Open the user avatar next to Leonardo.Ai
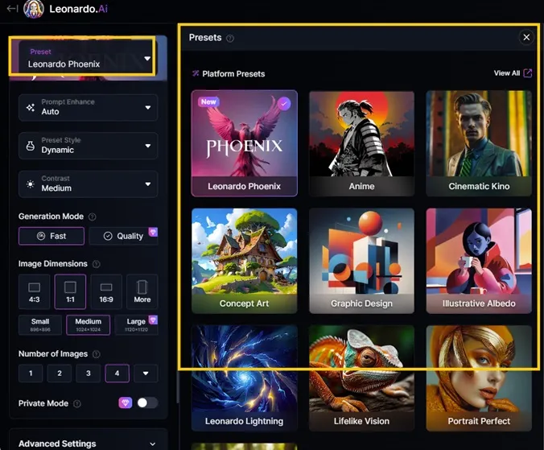The width and height of the screenshot is (544, 450). [x=34, y=9]
